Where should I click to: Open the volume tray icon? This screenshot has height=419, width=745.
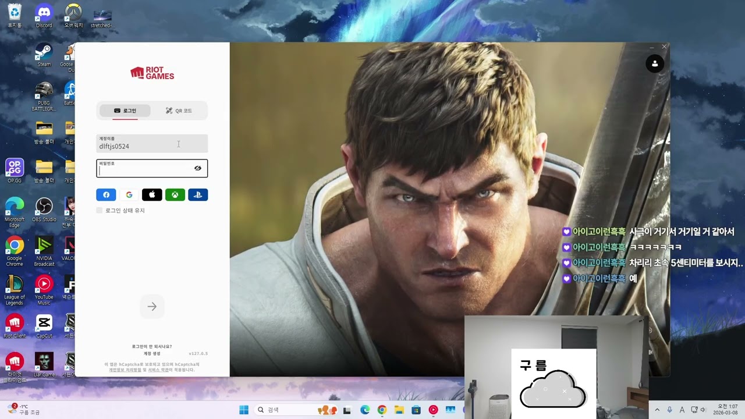(x=703, y=410)
